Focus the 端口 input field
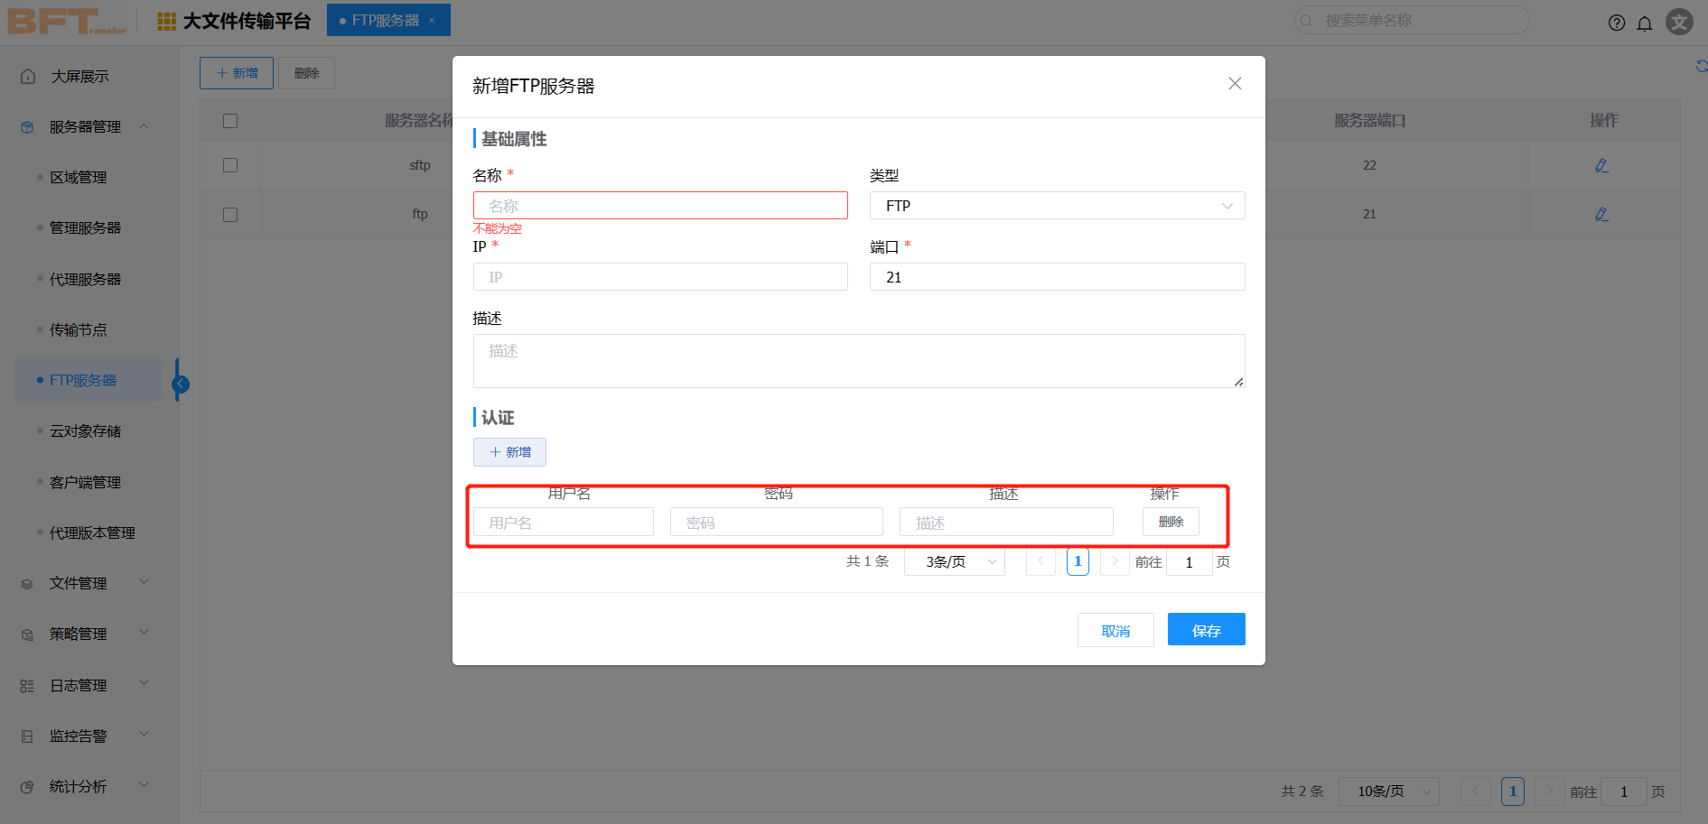Screen dimensions: 1708x824 (1057, 277)
